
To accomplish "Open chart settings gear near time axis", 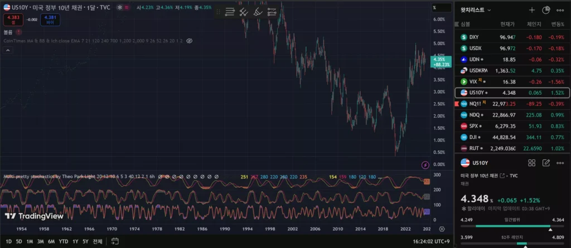I will pyautogui.click(x=442, y=229).
